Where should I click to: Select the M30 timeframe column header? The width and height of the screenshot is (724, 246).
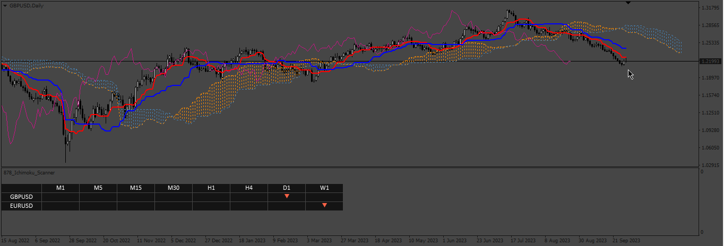(174, 188)
